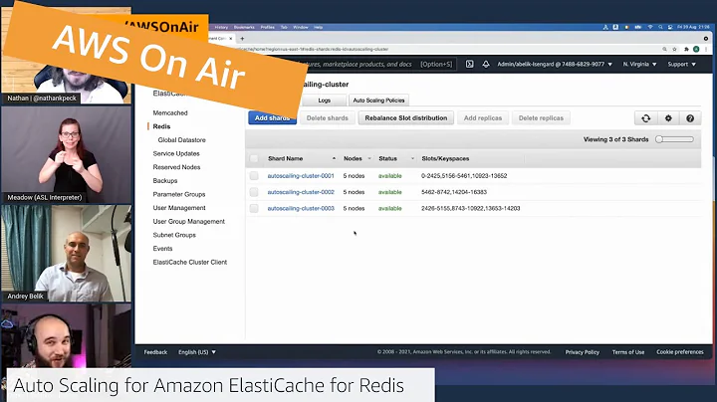This screenshot has width=717, height=402.
Task: Open macOS Spotlight search
Action: point(660,27)
